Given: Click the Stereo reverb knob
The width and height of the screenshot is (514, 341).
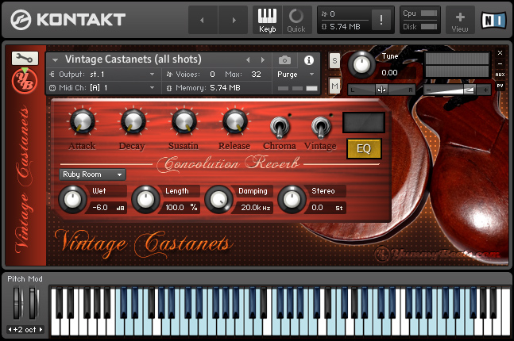Looking at the screenshot, I should click(292, 199).
